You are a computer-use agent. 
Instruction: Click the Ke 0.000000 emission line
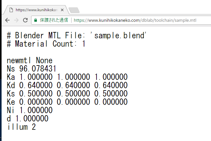67,102
